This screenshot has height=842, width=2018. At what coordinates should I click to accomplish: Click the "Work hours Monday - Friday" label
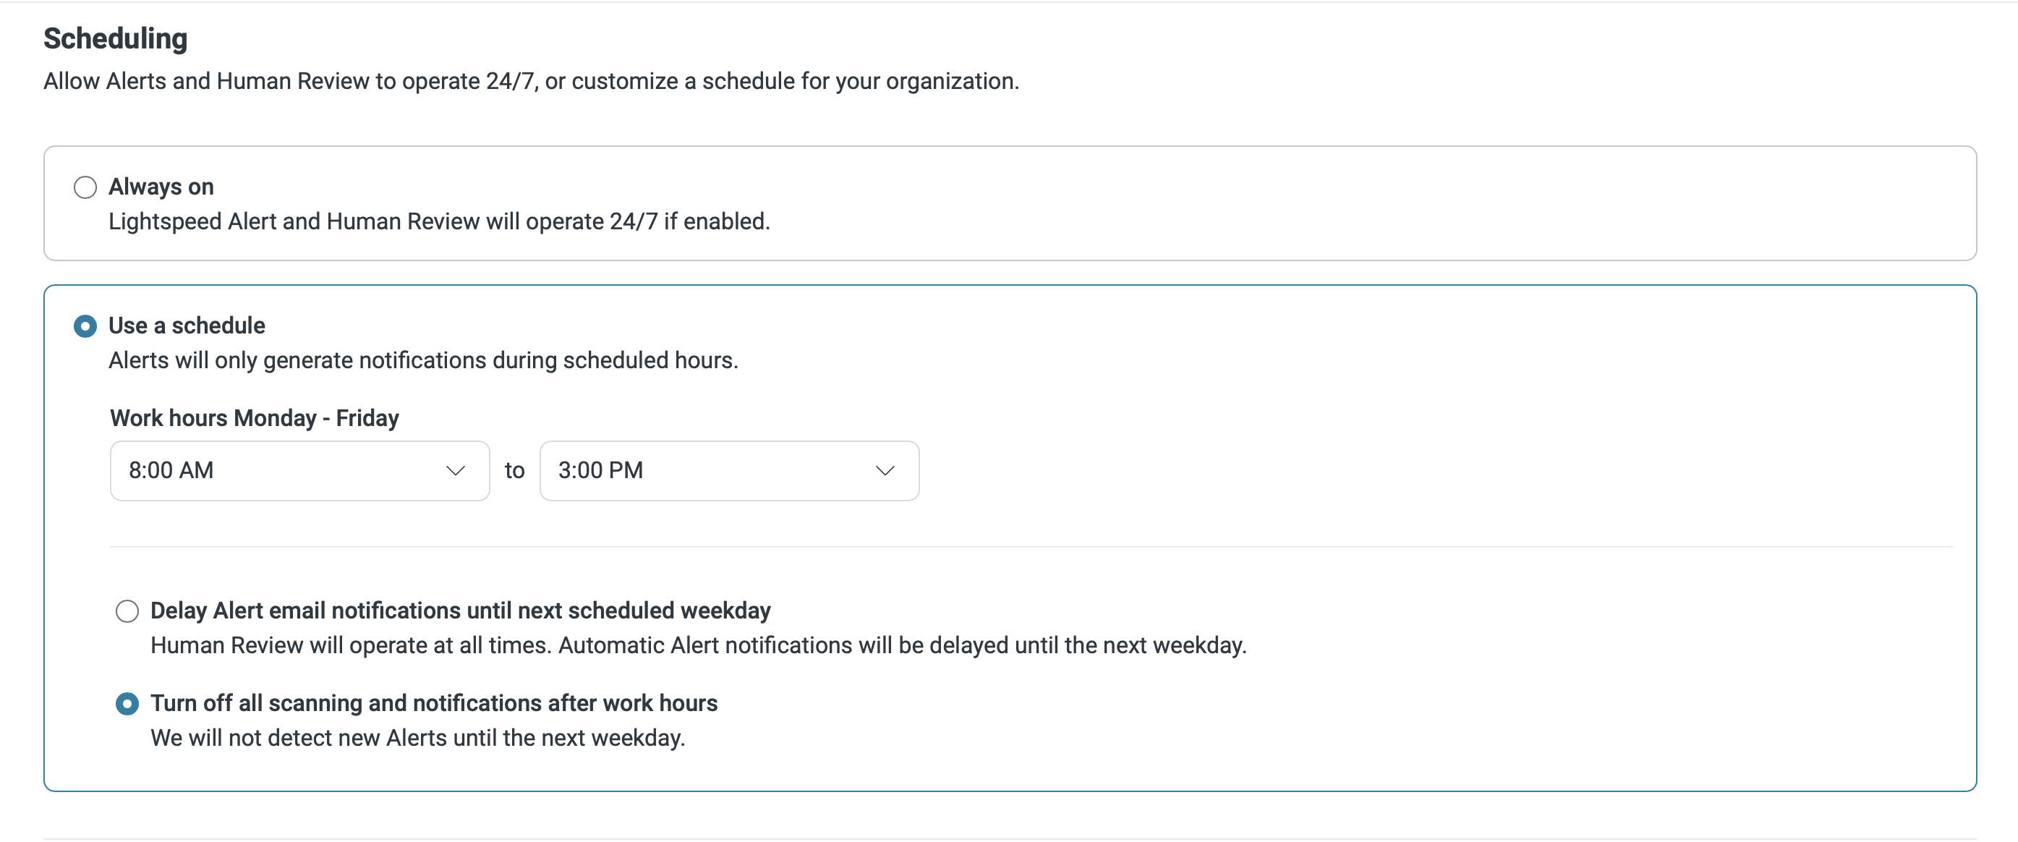(x=254, y=417)
